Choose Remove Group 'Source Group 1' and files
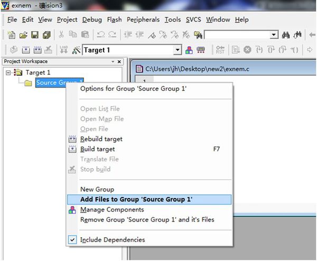Screen dimensions: 317x261 pyautogui.click(x=150, y=220)
